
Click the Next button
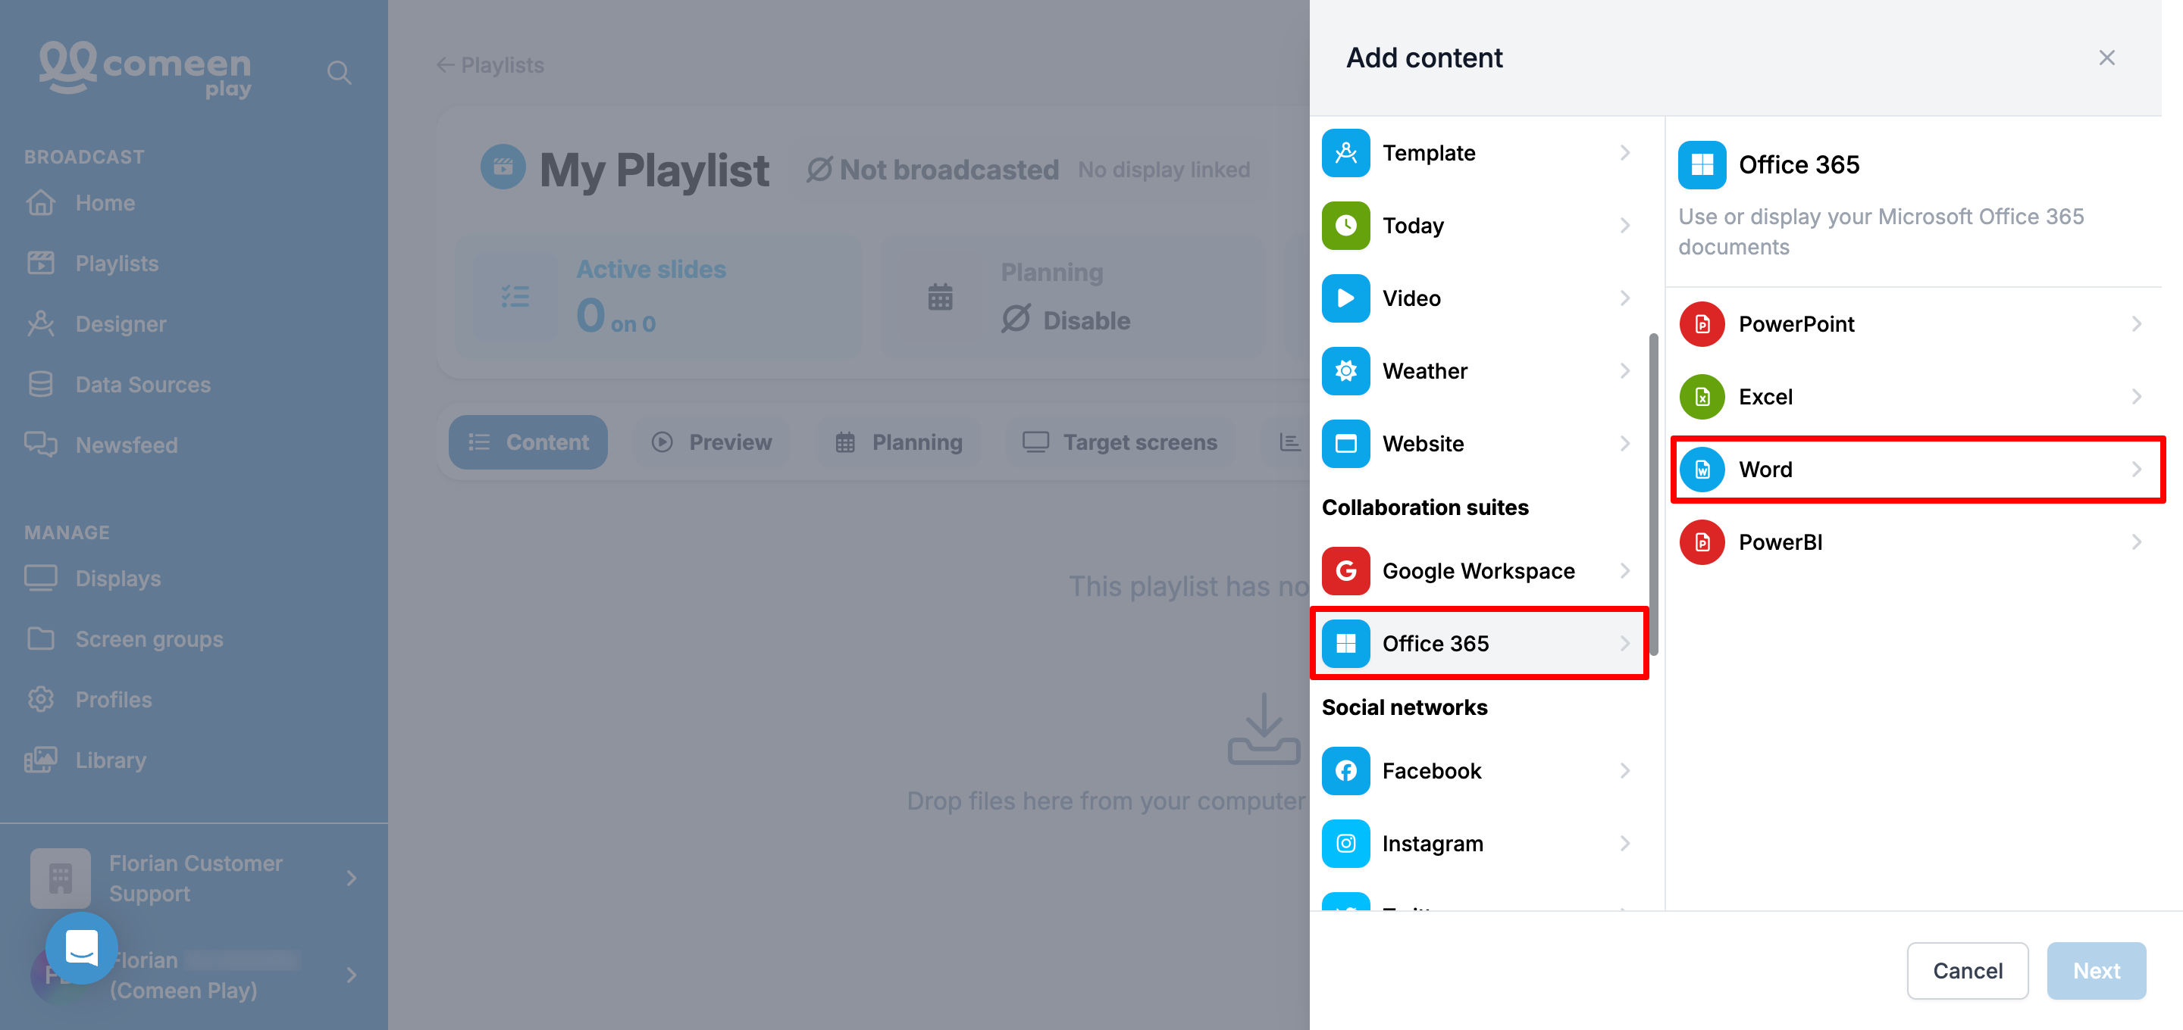click(2096, 971)
